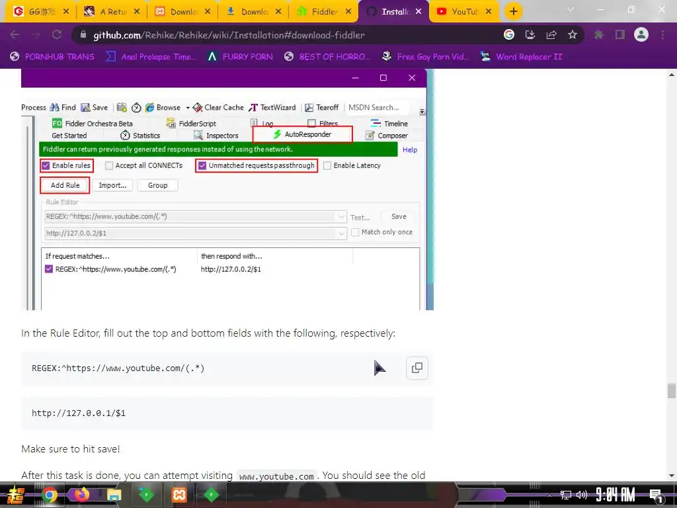Click page scrollbar thumb
This screenshot has width=677, height=508.
[672, 391]
